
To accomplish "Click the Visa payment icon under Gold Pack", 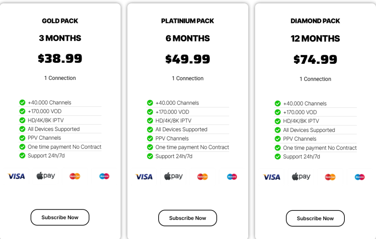I will pyautogui.click(x=16, y=176).
